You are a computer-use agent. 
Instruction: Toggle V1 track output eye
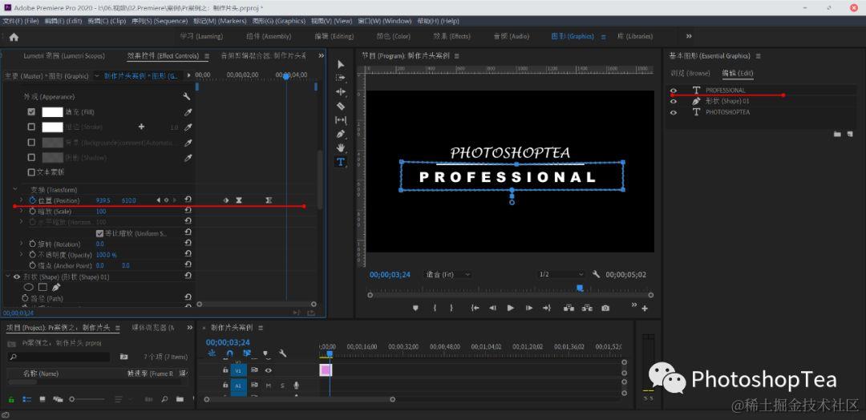click(269, 370)
